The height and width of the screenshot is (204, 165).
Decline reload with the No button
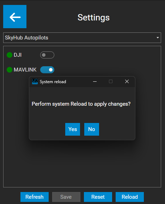pos(92,129)
